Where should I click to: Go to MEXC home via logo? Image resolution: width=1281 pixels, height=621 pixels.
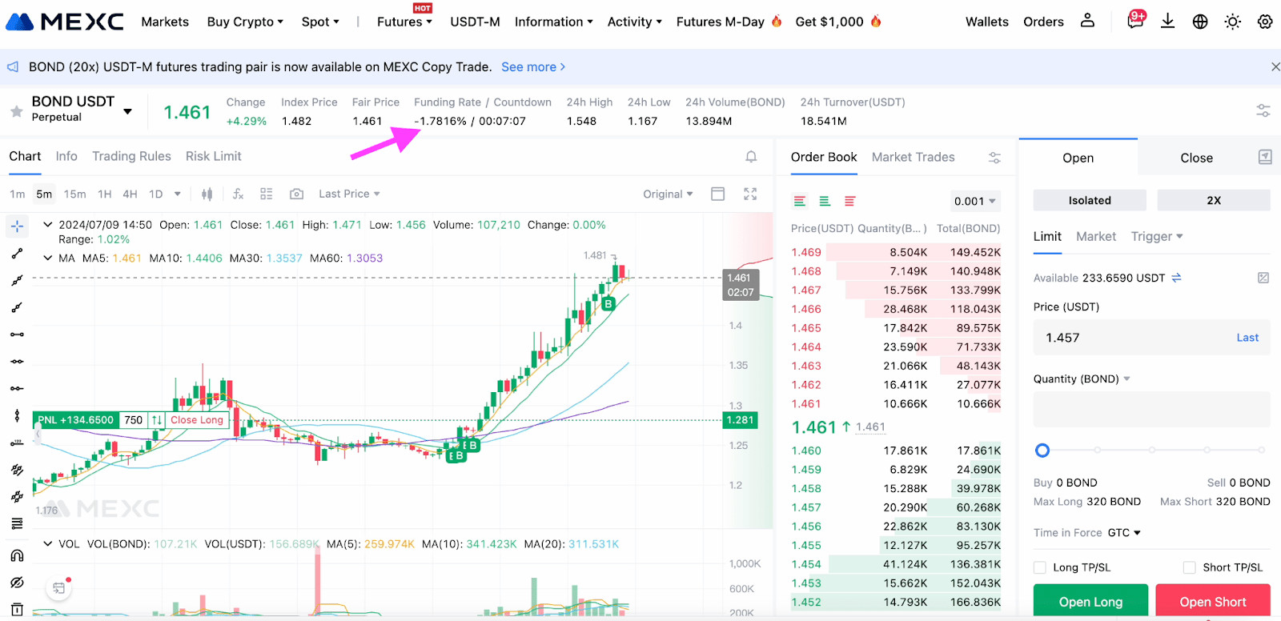pos(65,22)
